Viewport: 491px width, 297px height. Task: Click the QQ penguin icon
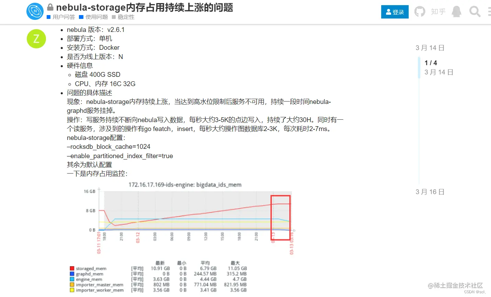(x=456, y=11)
